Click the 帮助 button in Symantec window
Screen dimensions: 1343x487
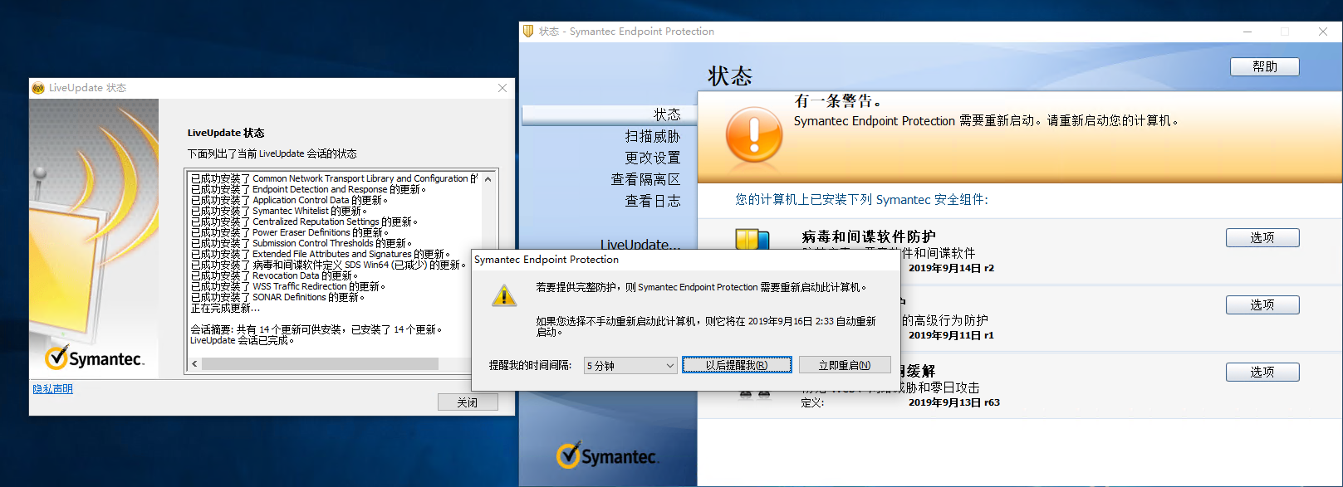(x=1264, y=66)
